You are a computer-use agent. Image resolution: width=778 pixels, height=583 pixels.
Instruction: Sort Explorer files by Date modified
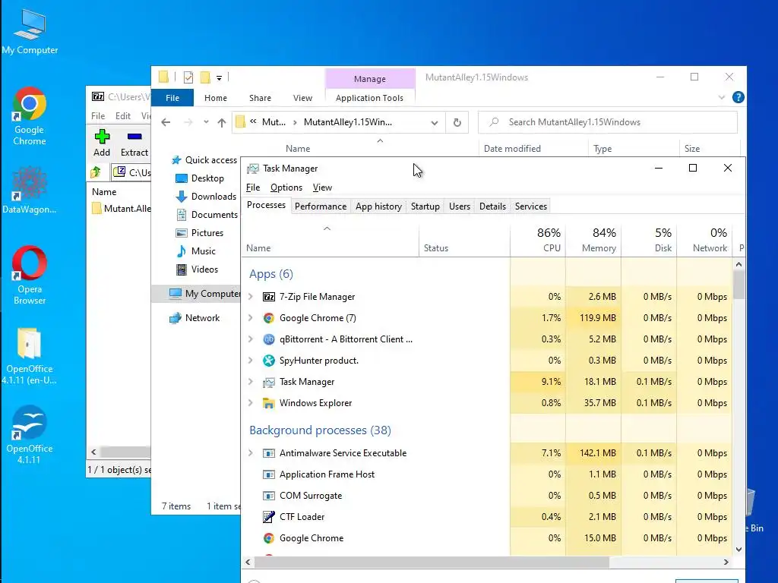[x=533, y=148]
